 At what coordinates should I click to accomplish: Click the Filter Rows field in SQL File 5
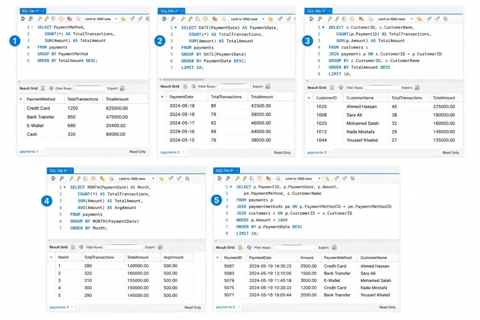click(x=294, y=248)
